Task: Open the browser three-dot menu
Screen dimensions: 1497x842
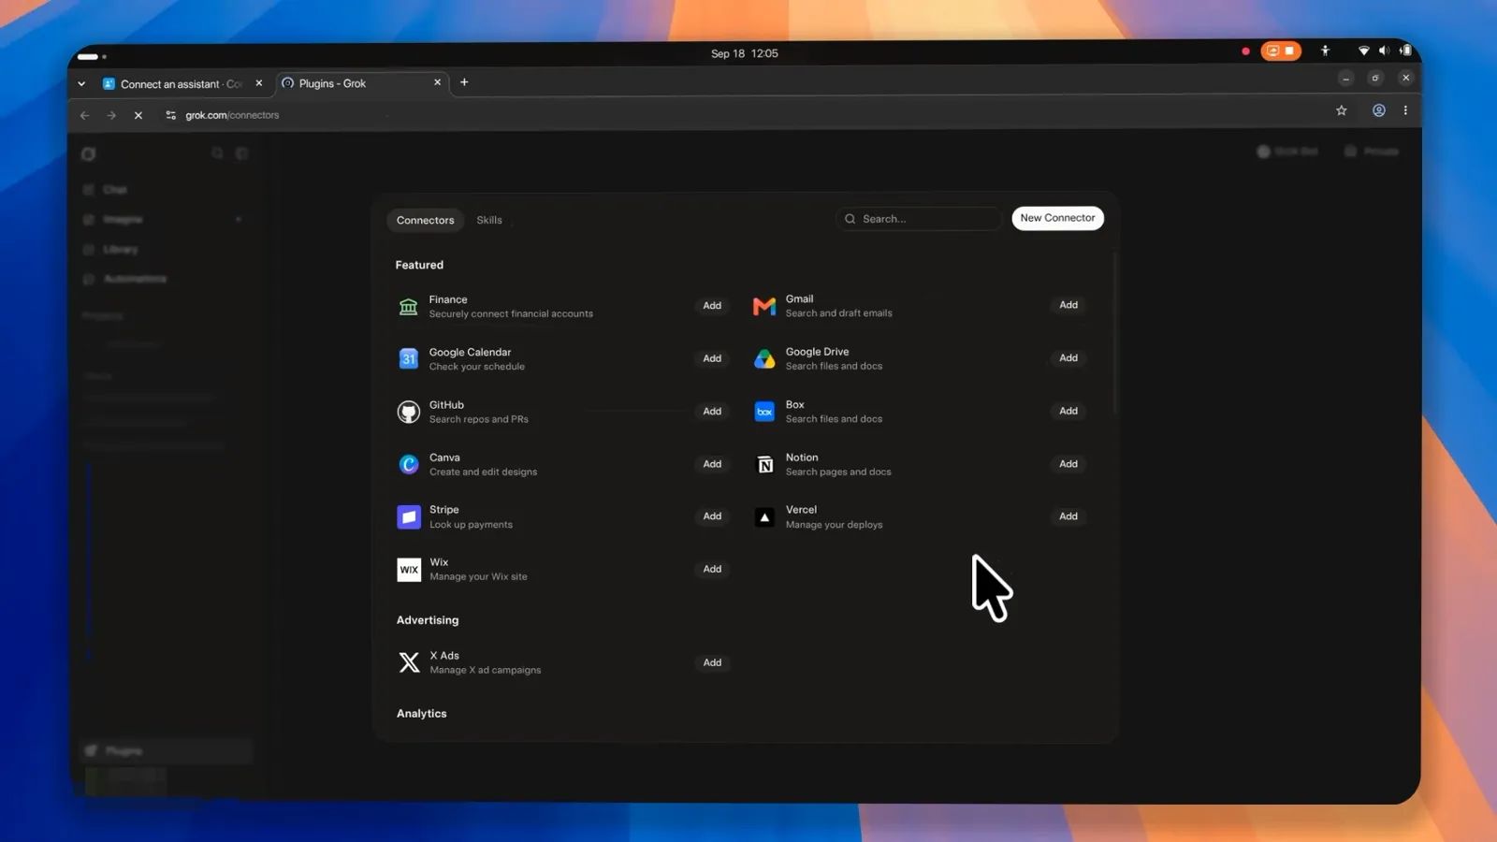Action: pos(1405,110)
